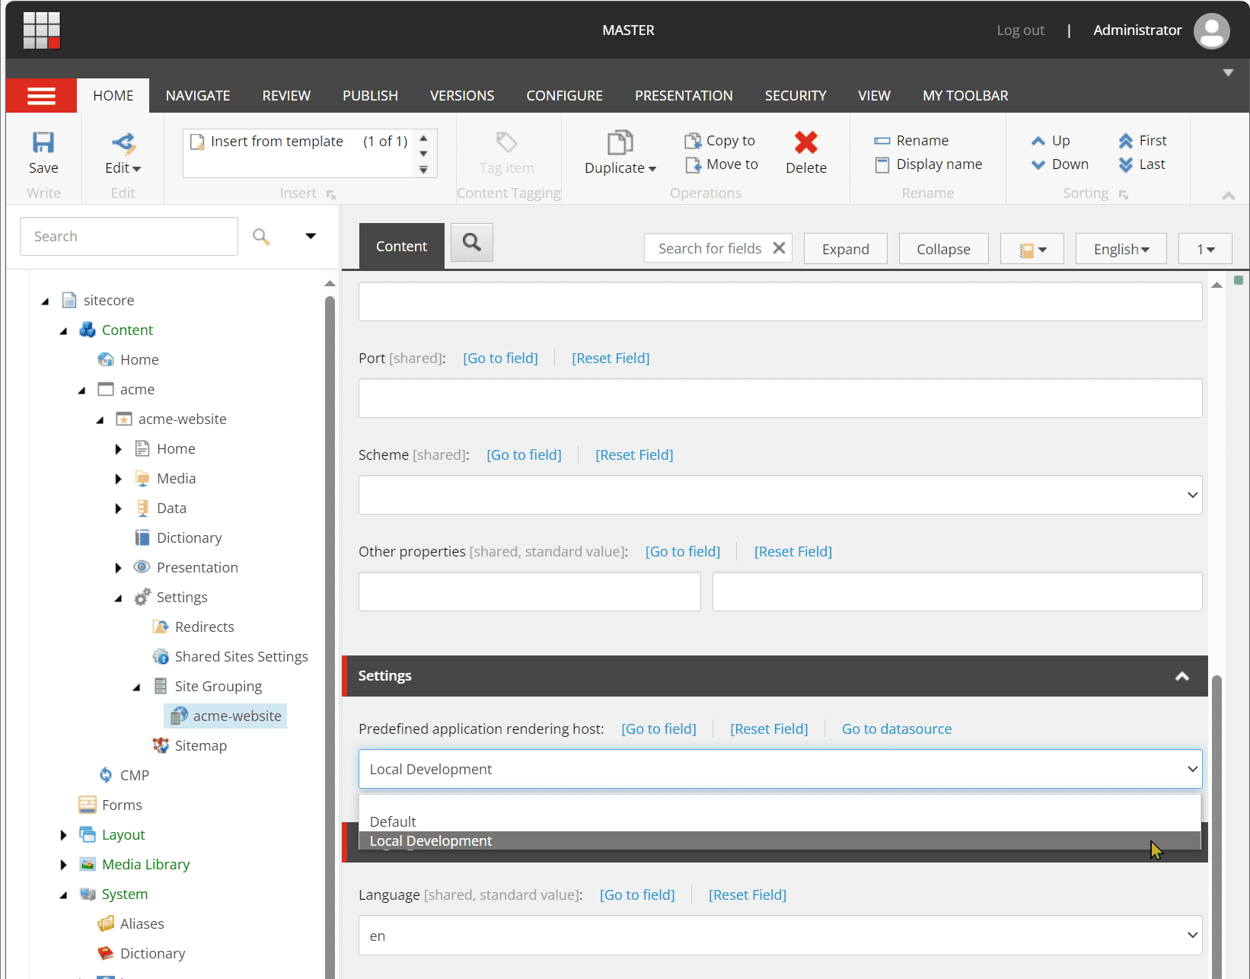This screenshot has height=979, width=1250.
Task: Select Default in rendering host list
Action: pyautogui.click(x=393, y=821)
